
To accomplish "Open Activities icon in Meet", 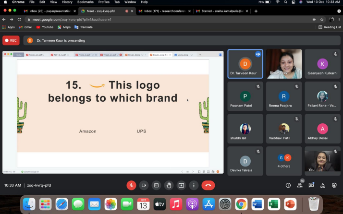I will pyautogui.click(x=323, y=186).
